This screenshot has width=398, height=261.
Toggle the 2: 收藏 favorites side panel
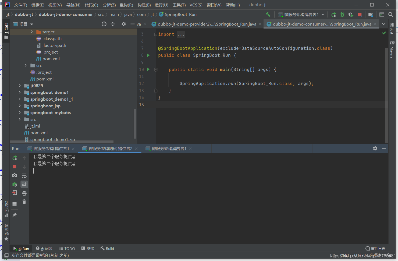tap(6, 232)
